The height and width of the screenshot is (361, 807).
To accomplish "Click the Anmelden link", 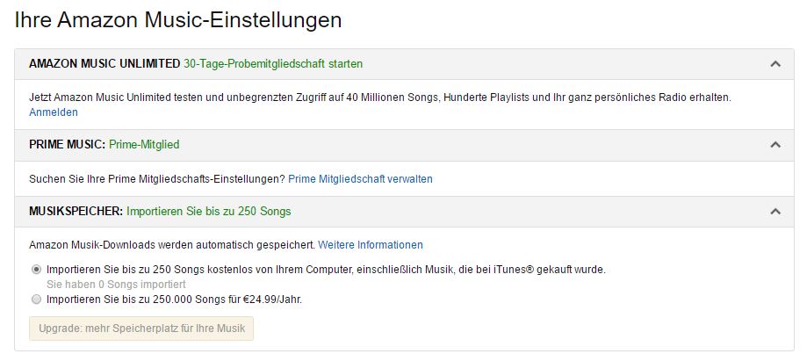I will point(54,112).
